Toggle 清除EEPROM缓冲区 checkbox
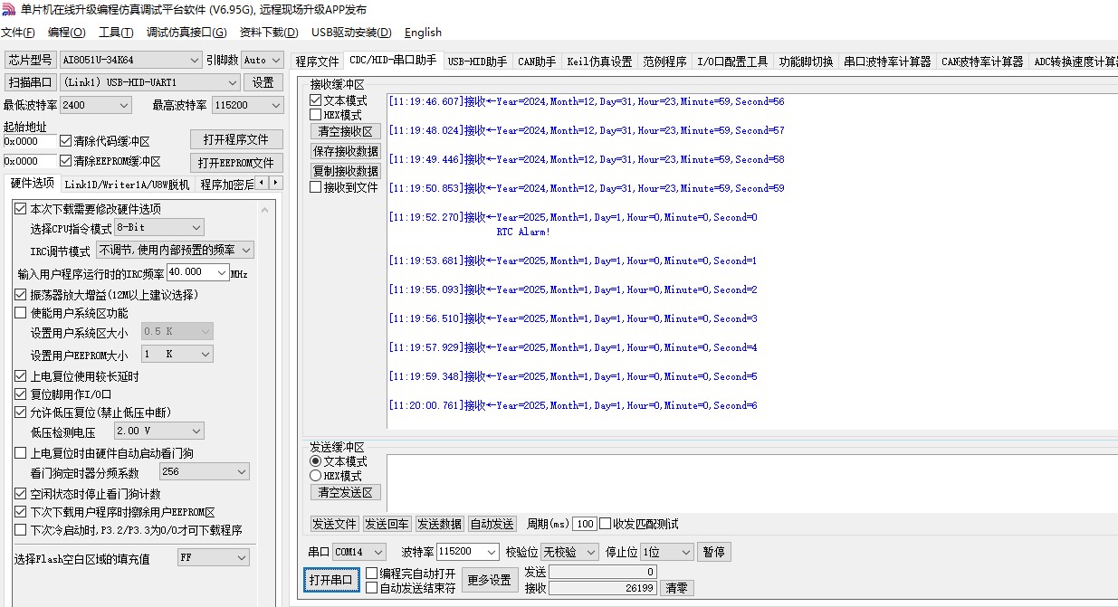The height and width of the screenshot is (607, 1118). point(65,161)
